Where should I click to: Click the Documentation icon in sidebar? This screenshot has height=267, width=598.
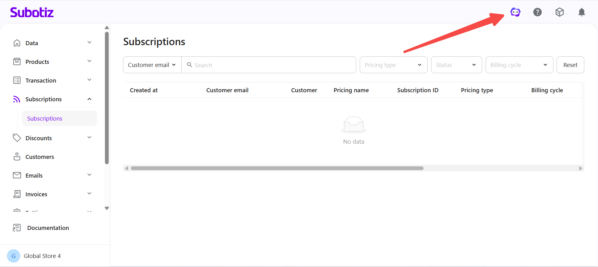point(17,228)
